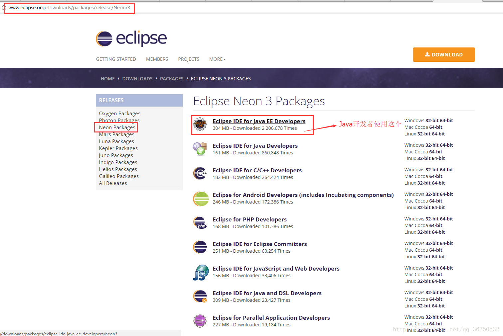Open the MEMBERS menu item
Viewport: 503px width, 336px height.
(x=157, y=59)
